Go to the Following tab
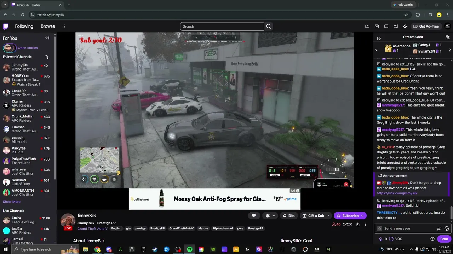Image resolution: width=453 pixels, height=254 pixels. click(24, 26)
